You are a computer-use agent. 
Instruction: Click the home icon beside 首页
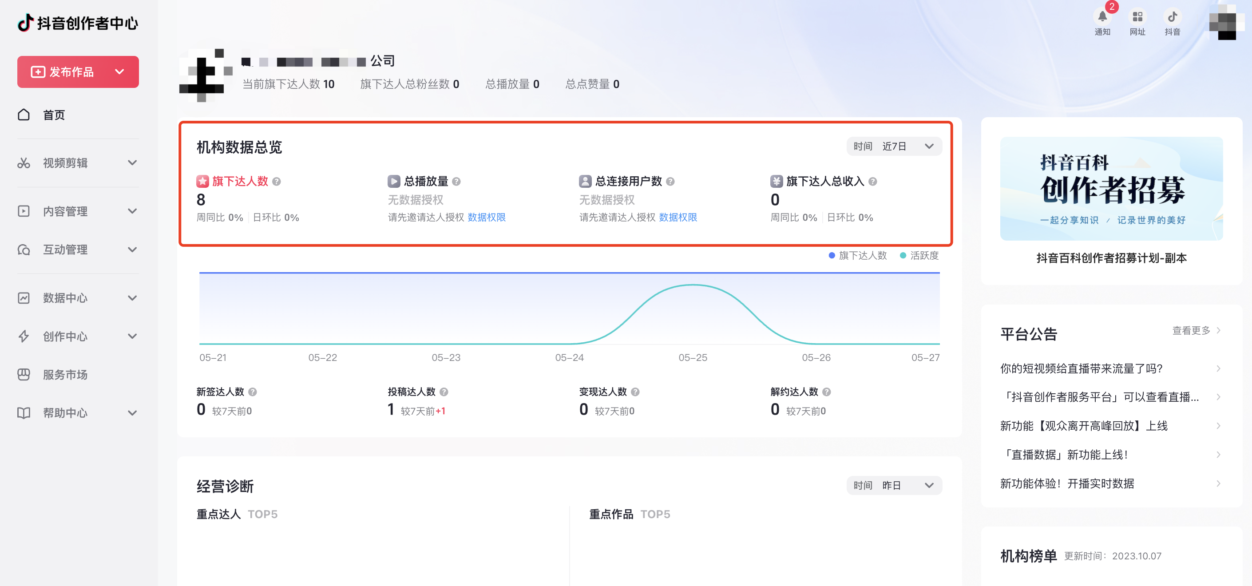point(24,115)
